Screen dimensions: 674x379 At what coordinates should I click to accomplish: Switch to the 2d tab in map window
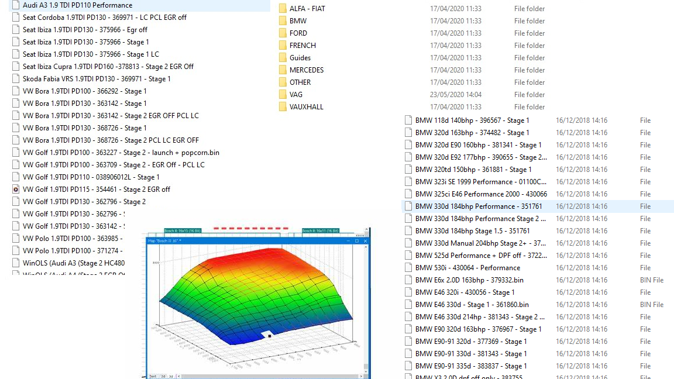pyautogui.click(x=163, y=377)
